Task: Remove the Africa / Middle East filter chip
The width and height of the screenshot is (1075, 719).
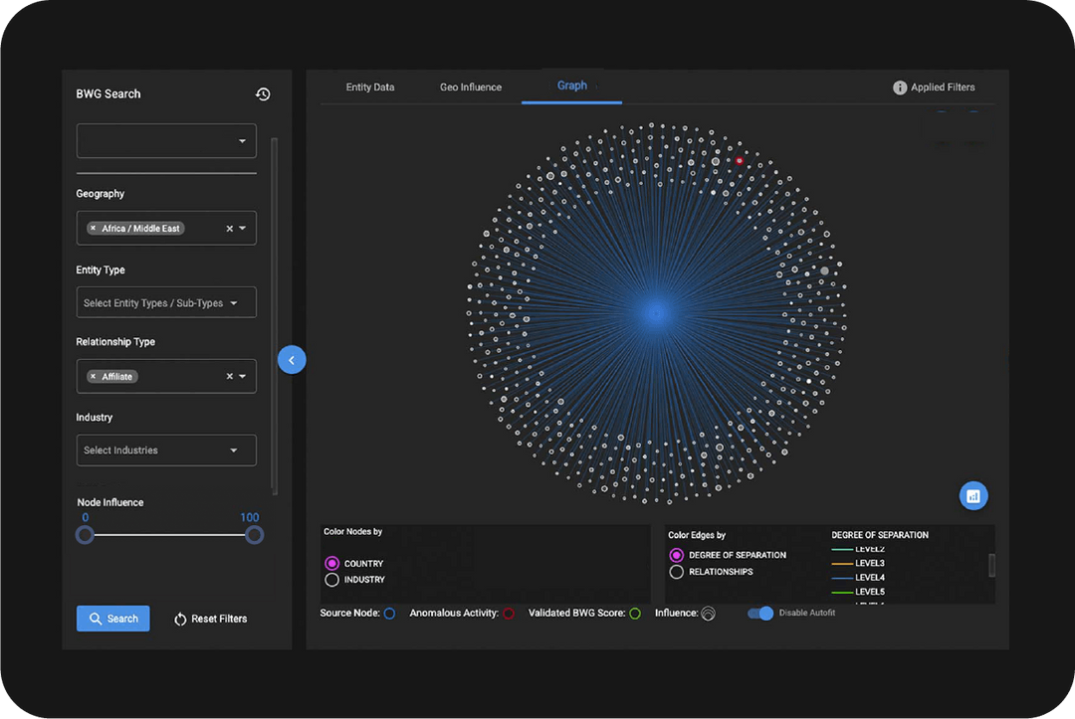Action: point(92,228)
